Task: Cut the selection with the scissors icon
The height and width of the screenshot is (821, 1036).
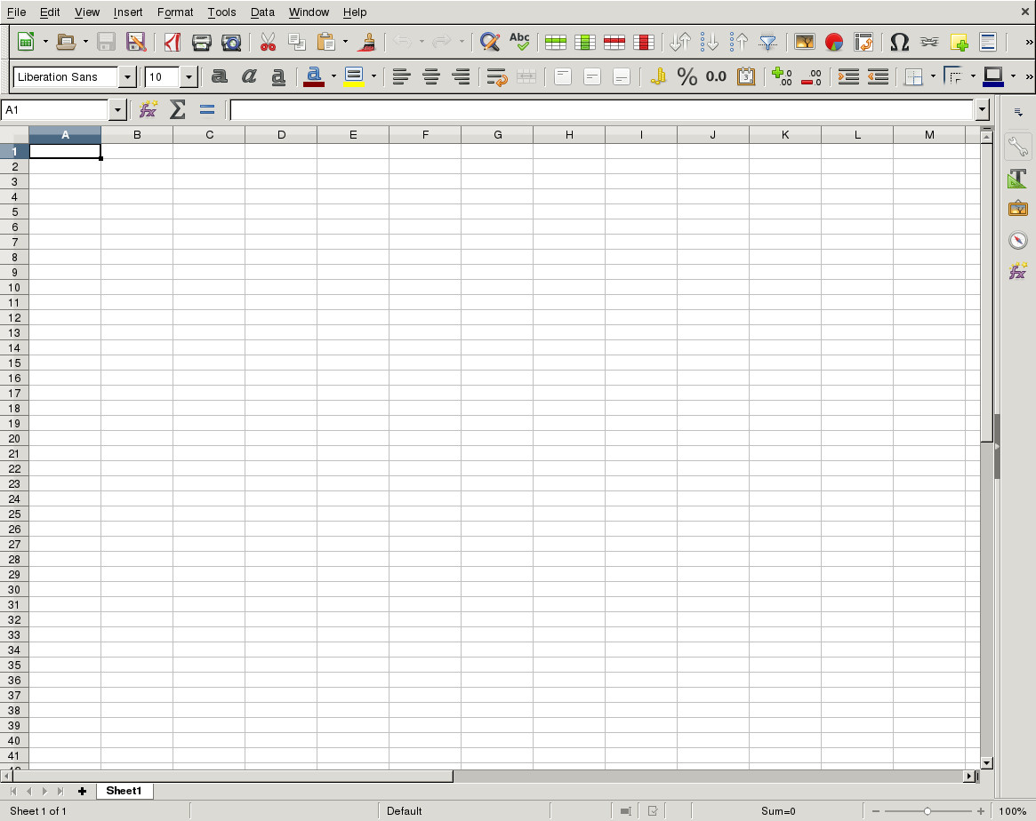Action: click(x=268, y=42)
